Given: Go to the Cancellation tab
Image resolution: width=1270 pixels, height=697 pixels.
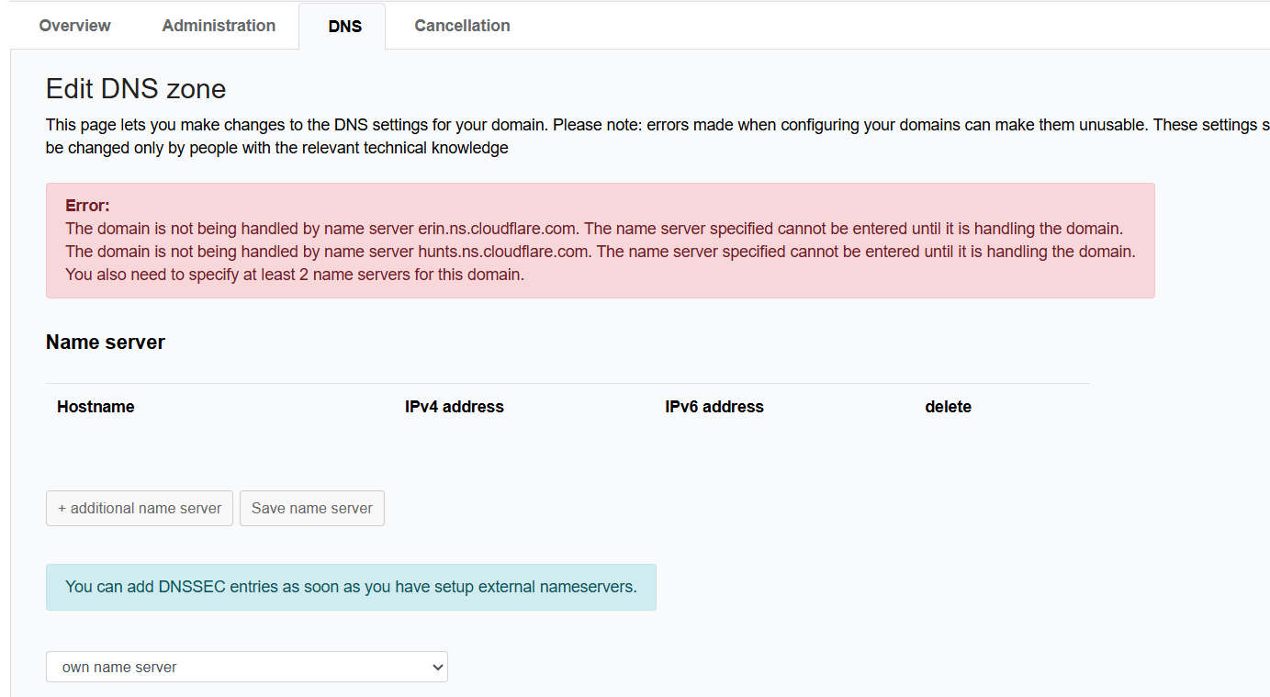Looking at the screenshot, I should pos(462,26).
